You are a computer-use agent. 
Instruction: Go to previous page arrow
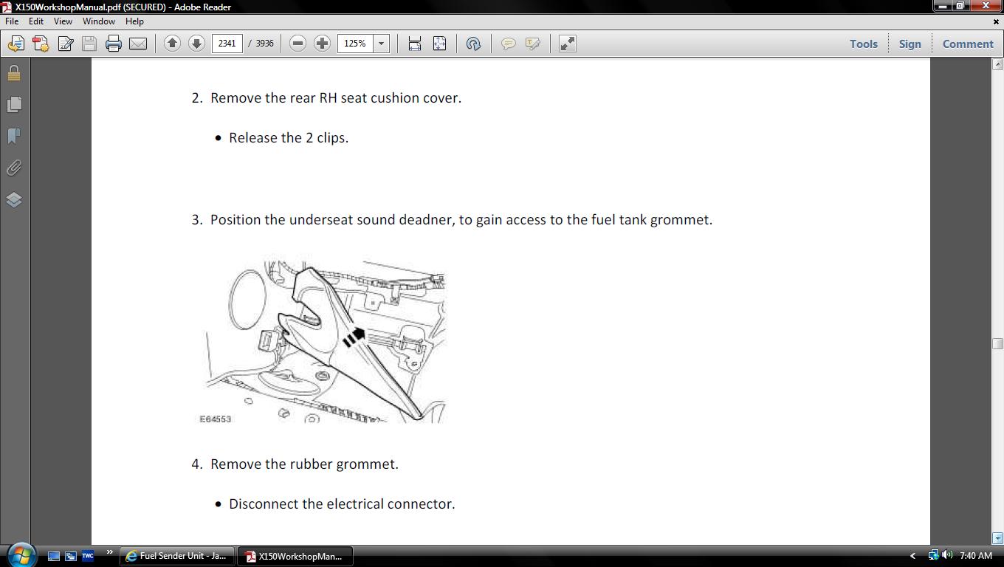tap(172, 44)
